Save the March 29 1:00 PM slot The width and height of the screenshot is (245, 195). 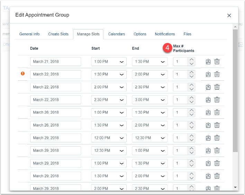pyautogui.click(x=208, y=163)
